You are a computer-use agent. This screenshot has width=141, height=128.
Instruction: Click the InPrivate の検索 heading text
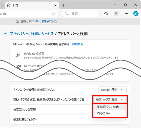(x=34, y=53)
